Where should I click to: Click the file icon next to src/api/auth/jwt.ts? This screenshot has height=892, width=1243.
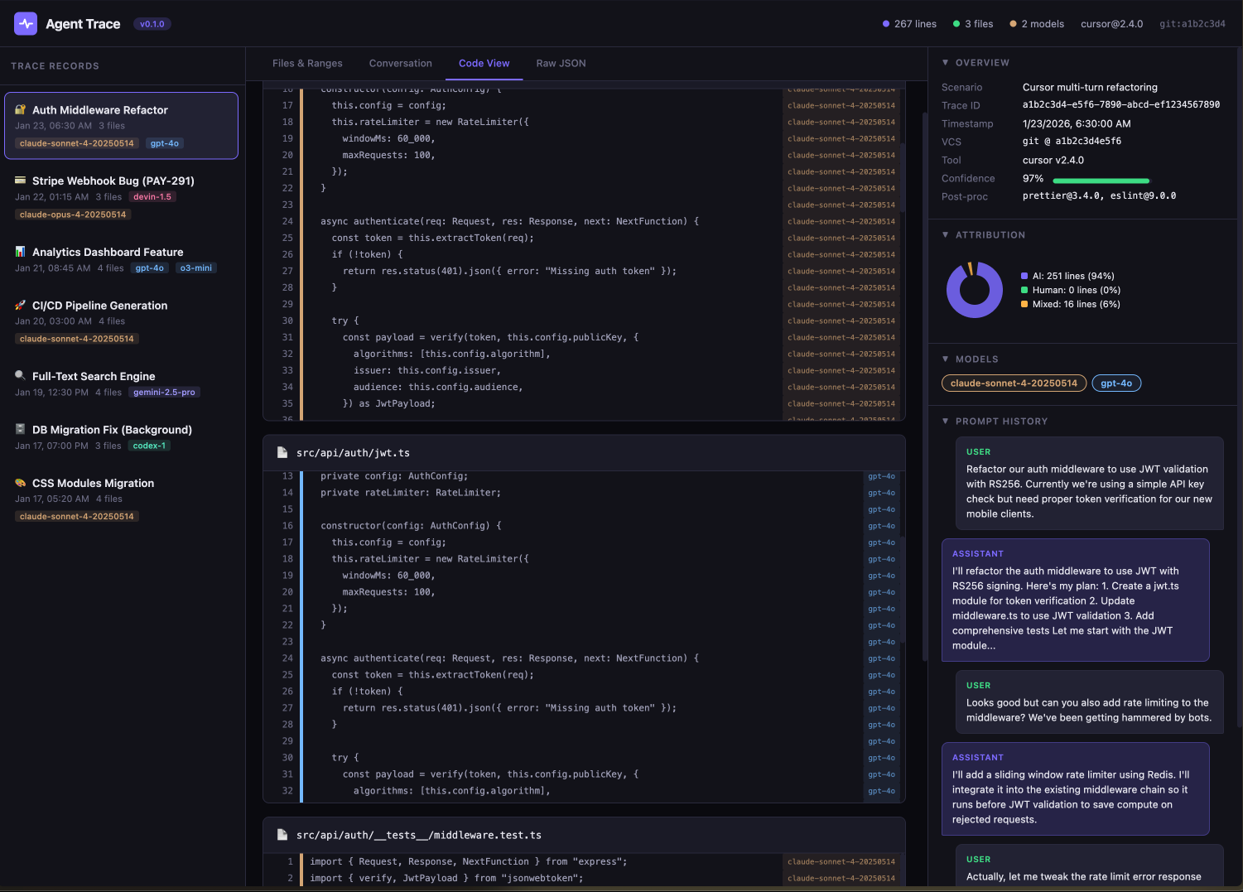click(282, 453)
